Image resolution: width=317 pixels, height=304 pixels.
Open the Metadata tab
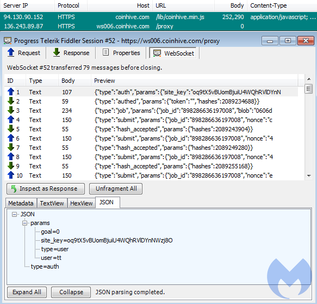pos(21,203)
